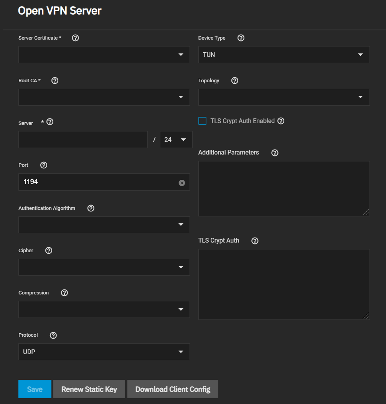Click Download Client Config button
Viewport: 386px width, 404px height.
coord(173,389)
